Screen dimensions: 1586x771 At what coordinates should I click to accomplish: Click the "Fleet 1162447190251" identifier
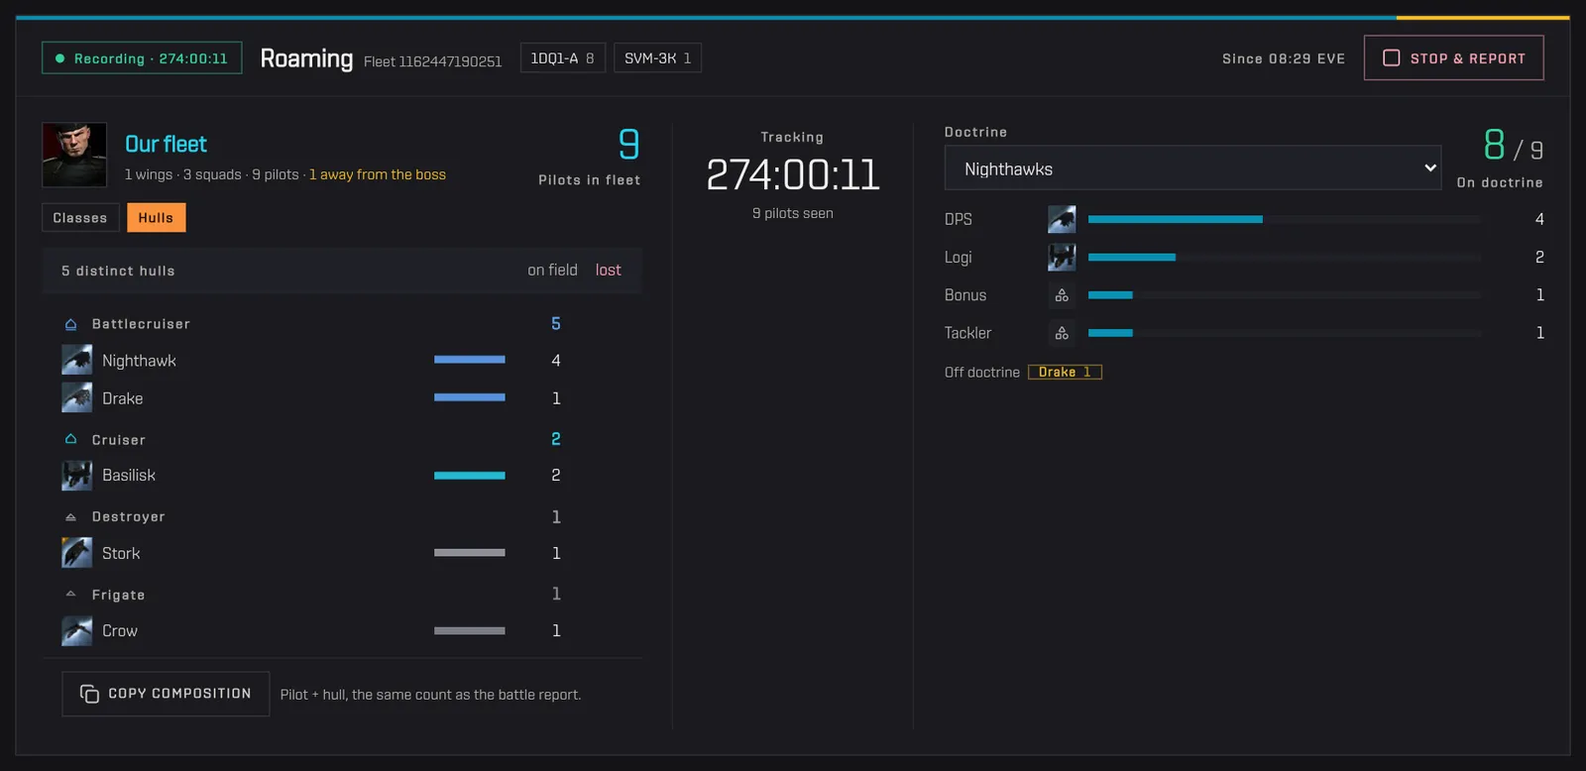432,61
